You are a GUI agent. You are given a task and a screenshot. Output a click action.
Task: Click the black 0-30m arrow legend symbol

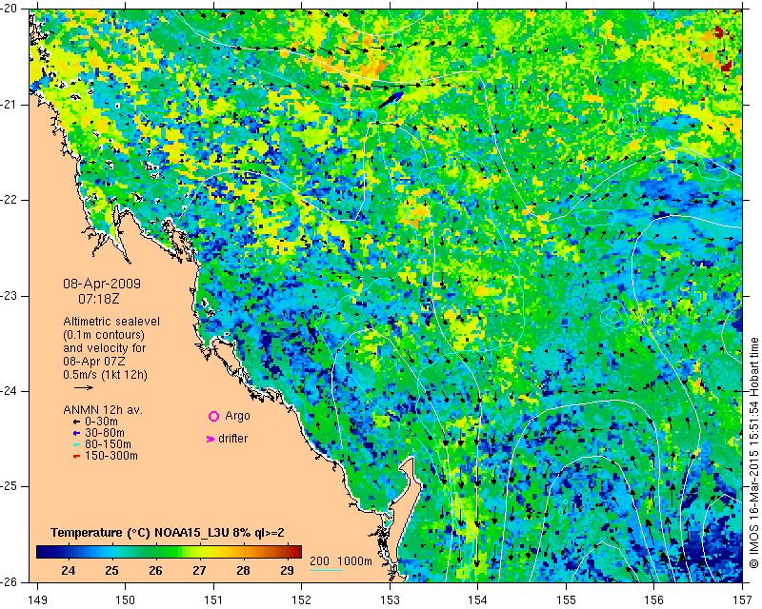(76, 422)
